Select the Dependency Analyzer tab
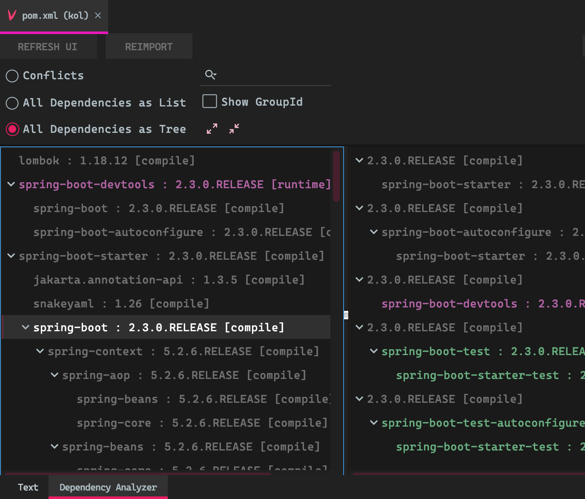Viewport: 585px width, 499px height. pyautogui.click(x=108, y=487)
